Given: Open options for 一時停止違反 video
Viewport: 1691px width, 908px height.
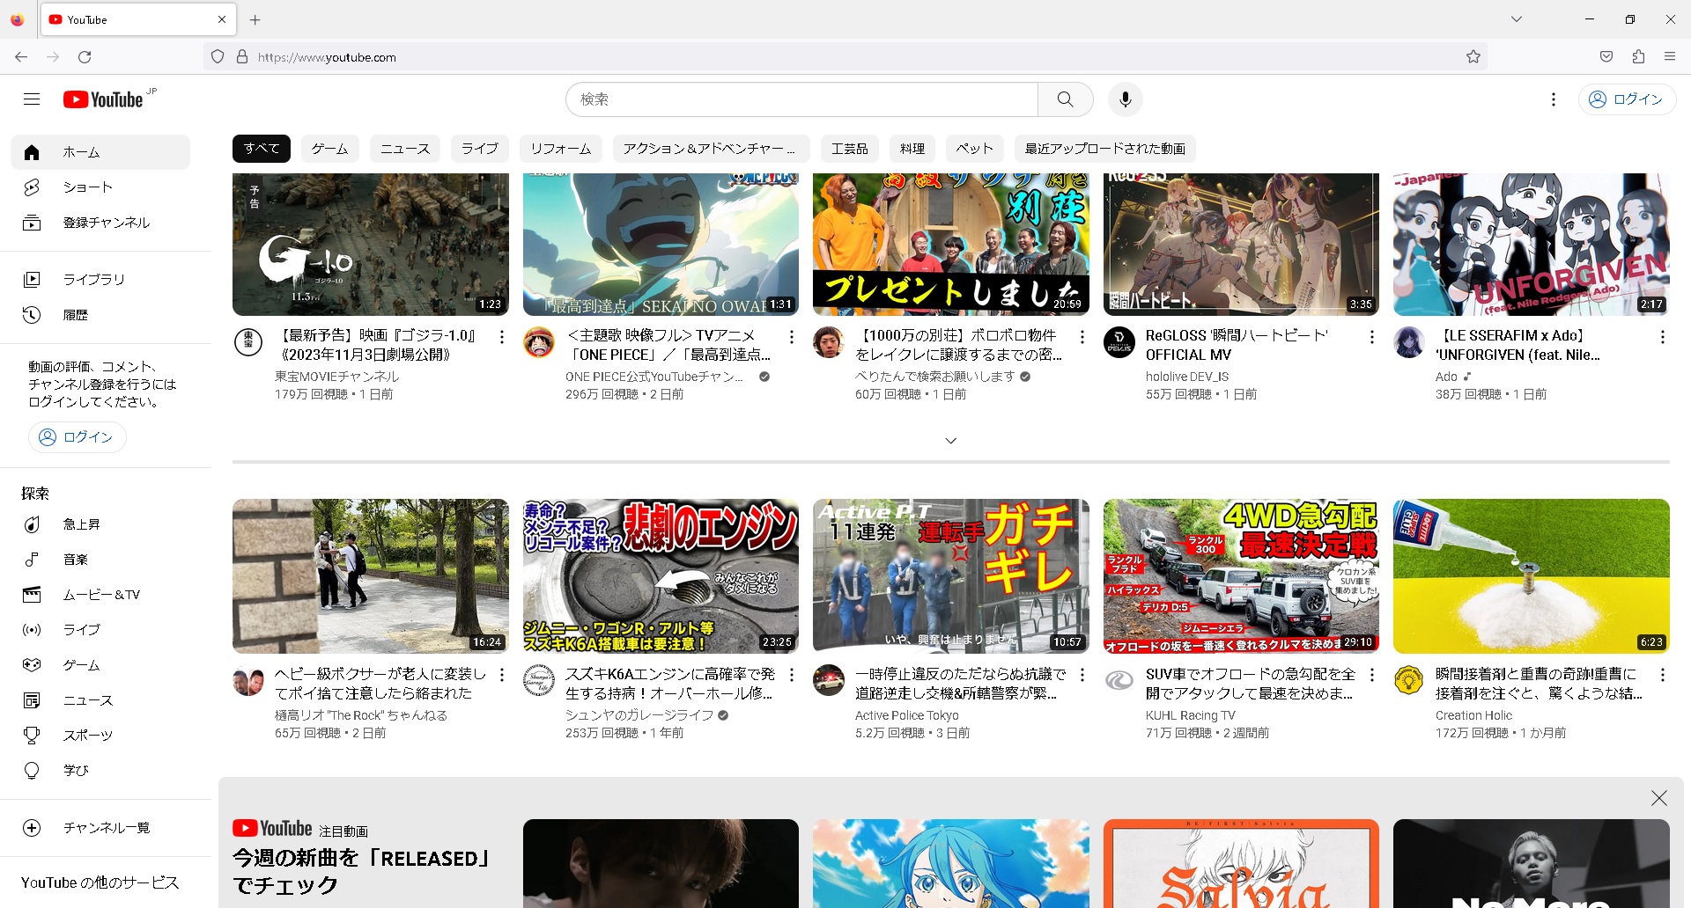Looking at the screenshot, I should (x=1082, y=675).
